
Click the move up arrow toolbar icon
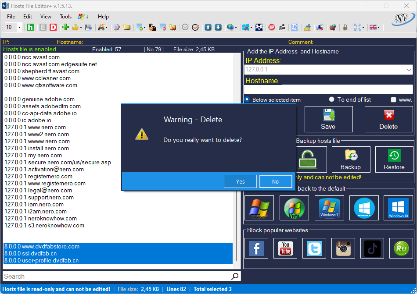click(x=208, y=27)
